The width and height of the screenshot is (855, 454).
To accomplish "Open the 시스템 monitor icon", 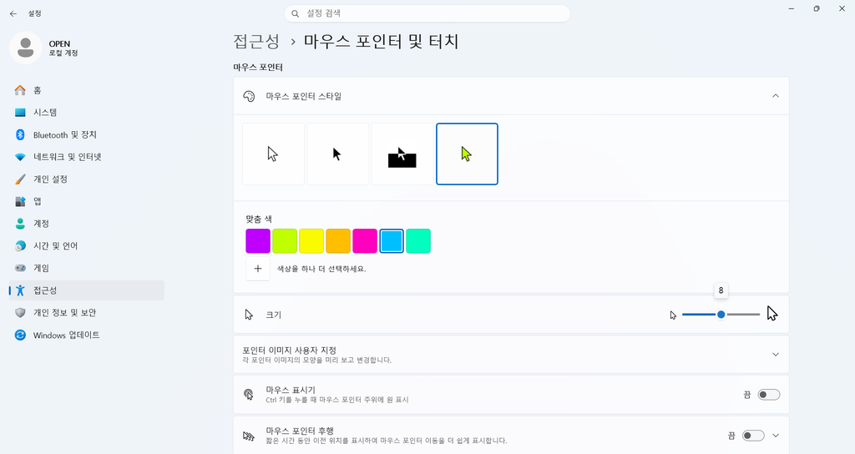I will [20, 113].
